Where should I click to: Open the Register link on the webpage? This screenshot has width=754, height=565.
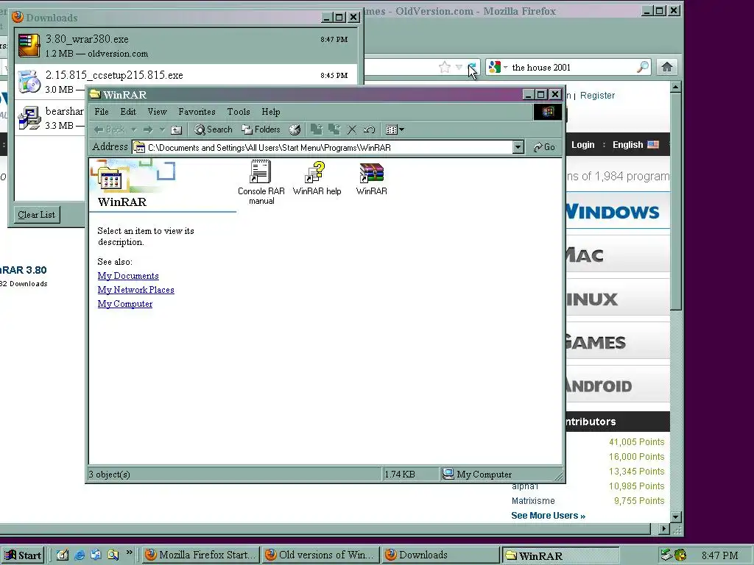597,95
